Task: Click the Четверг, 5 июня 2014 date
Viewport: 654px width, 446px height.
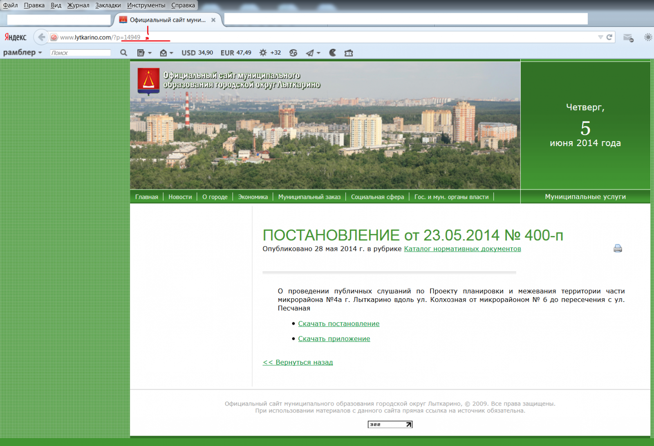Action: 585,125
